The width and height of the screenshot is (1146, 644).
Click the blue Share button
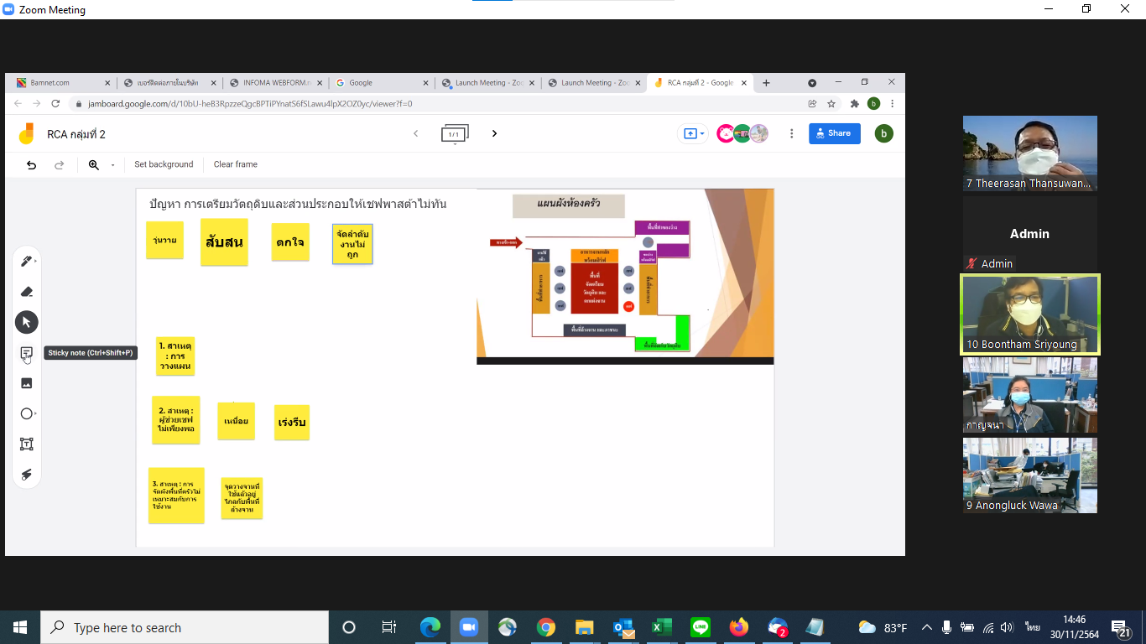[834, 133]
